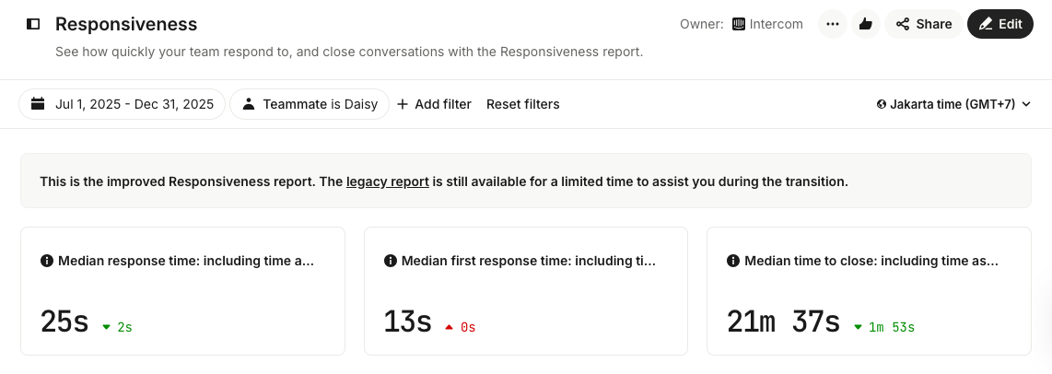The width and height of the screenshot is (1052, 374).
Task: Click the Edit report button
Action: [x=1000, y=24]
